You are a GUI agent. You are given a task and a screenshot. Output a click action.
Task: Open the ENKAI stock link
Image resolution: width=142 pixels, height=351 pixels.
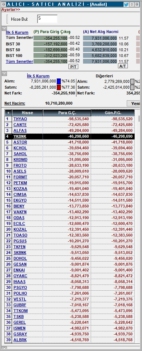click(x=19, y=270)
